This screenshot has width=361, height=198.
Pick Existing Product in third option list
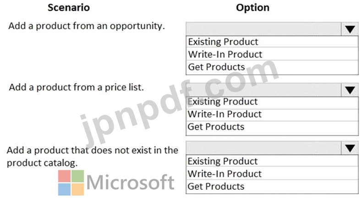pos(272,161)
